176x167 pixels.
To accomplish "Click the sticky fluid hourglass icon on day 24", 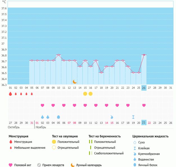I will tap(133, 117).
